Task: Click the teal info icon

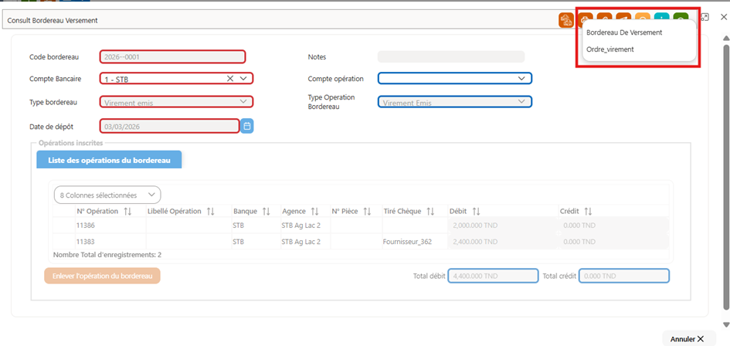Action: [661, 19]
